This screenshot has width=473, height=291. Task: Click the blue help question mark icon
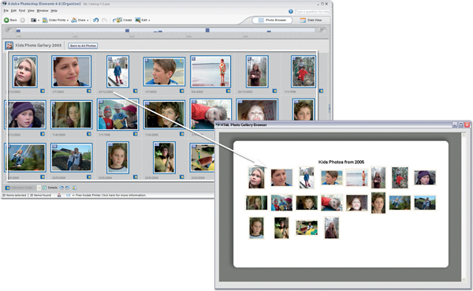coord(290,12)
